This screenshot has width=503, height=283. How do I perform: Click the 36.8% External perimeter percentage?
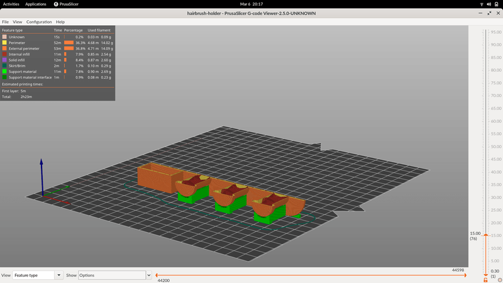click(x=80, y=48)
